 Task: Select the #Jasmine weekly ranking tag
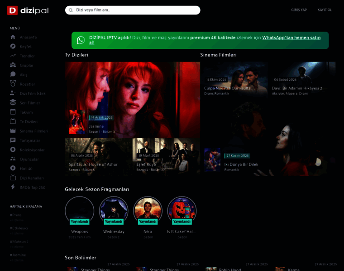[18, 255]
